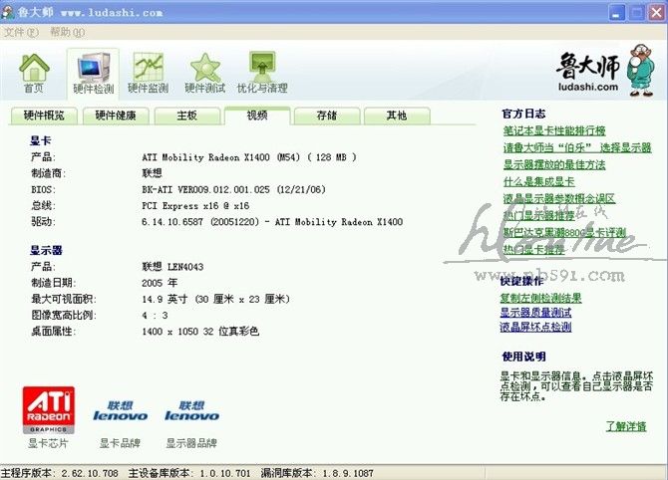Click the 鲁大师 mascot character image
This screenshot has width=668, height=480.
[x=641, y=71]
